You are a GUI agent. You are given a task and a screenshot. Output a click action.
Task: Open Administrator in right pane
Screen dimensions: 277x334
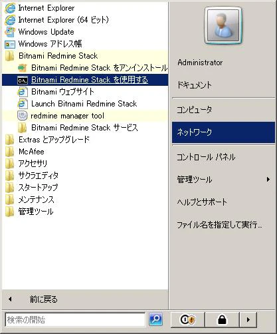point(200,63)
